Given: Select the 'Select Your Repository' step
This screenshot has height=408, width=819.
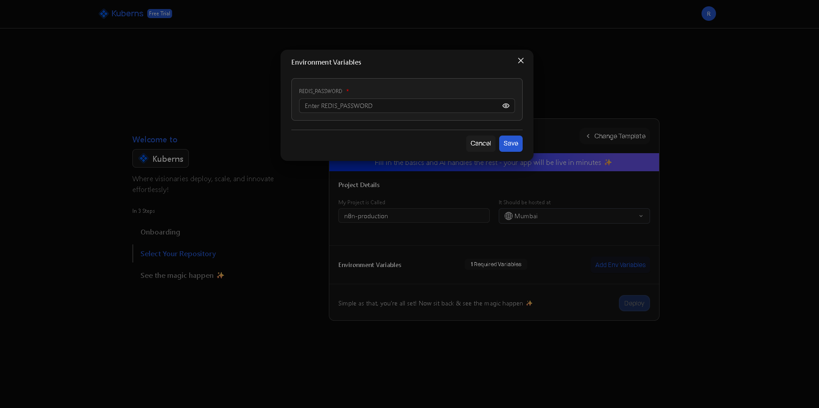Looking at the screenshot, I should (178, 253).
